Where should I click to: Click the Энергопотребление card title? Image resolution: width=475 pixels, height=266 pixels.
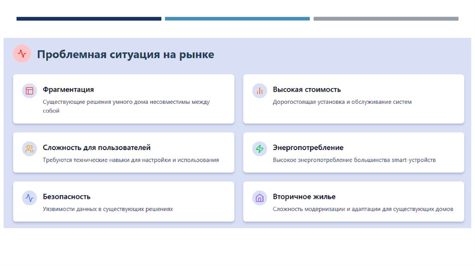pyautogui.click(x=308, y=148)
